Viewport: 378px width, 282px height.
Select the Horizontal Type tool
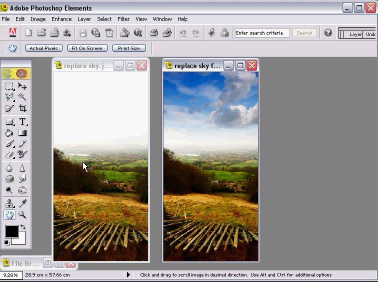pyautogui.click(x=22, y=122)
